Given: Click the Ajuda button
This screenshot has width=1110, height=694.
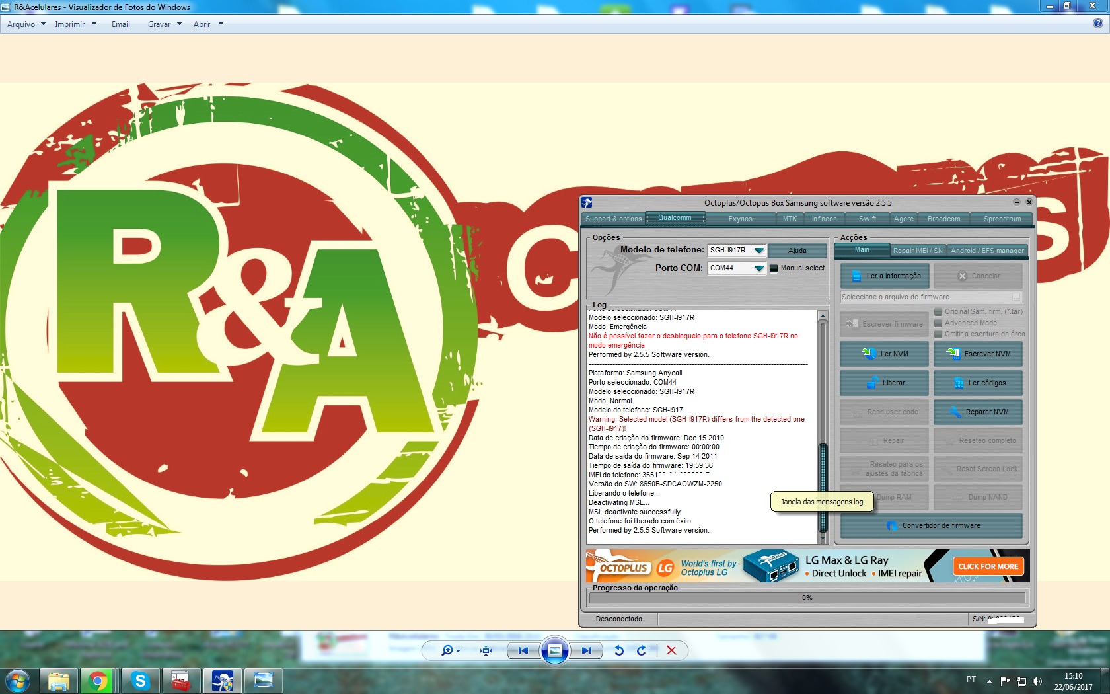Looking at the screenshot, I should coord(797,251).
